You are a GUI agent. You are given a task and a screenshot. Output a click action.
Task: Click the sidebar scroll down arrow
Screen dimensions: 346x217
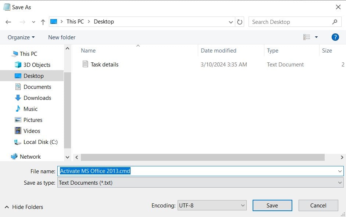[x=68, y=157]
